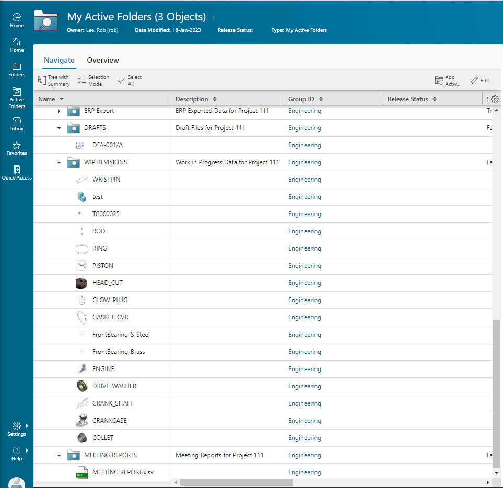This screenshot has height=488, width=503.
Task: Open MEETING REPORT.xlsx
Action: coord(124,472)
